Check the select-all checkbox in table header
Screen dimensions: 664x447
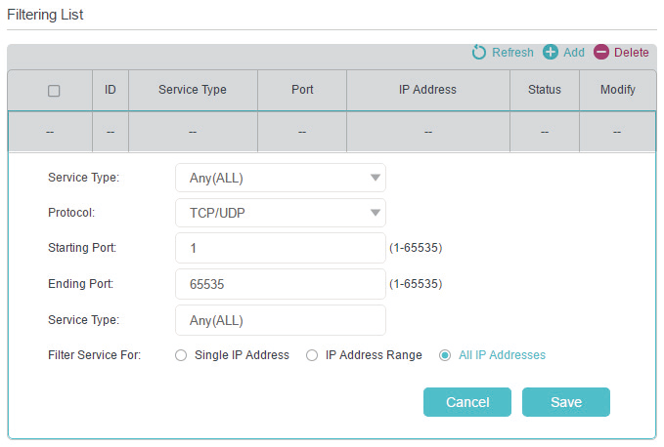[54, 90]
